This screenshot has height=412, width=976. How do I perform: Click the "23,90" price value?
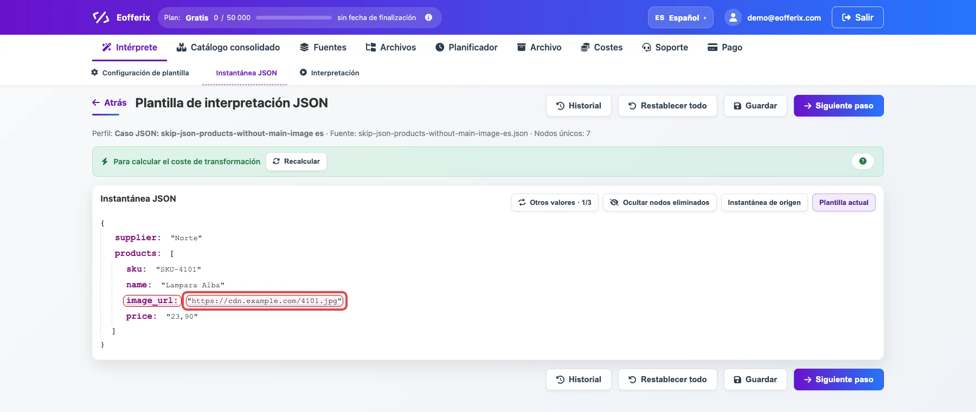tap(182, 317)
